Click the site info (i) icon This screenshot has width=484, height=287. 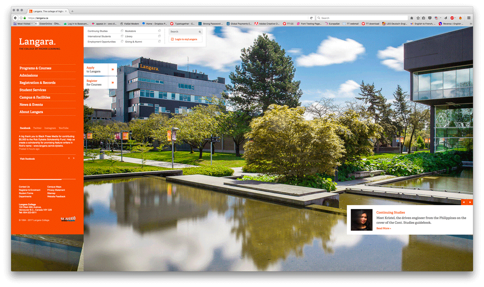[21, 18]
